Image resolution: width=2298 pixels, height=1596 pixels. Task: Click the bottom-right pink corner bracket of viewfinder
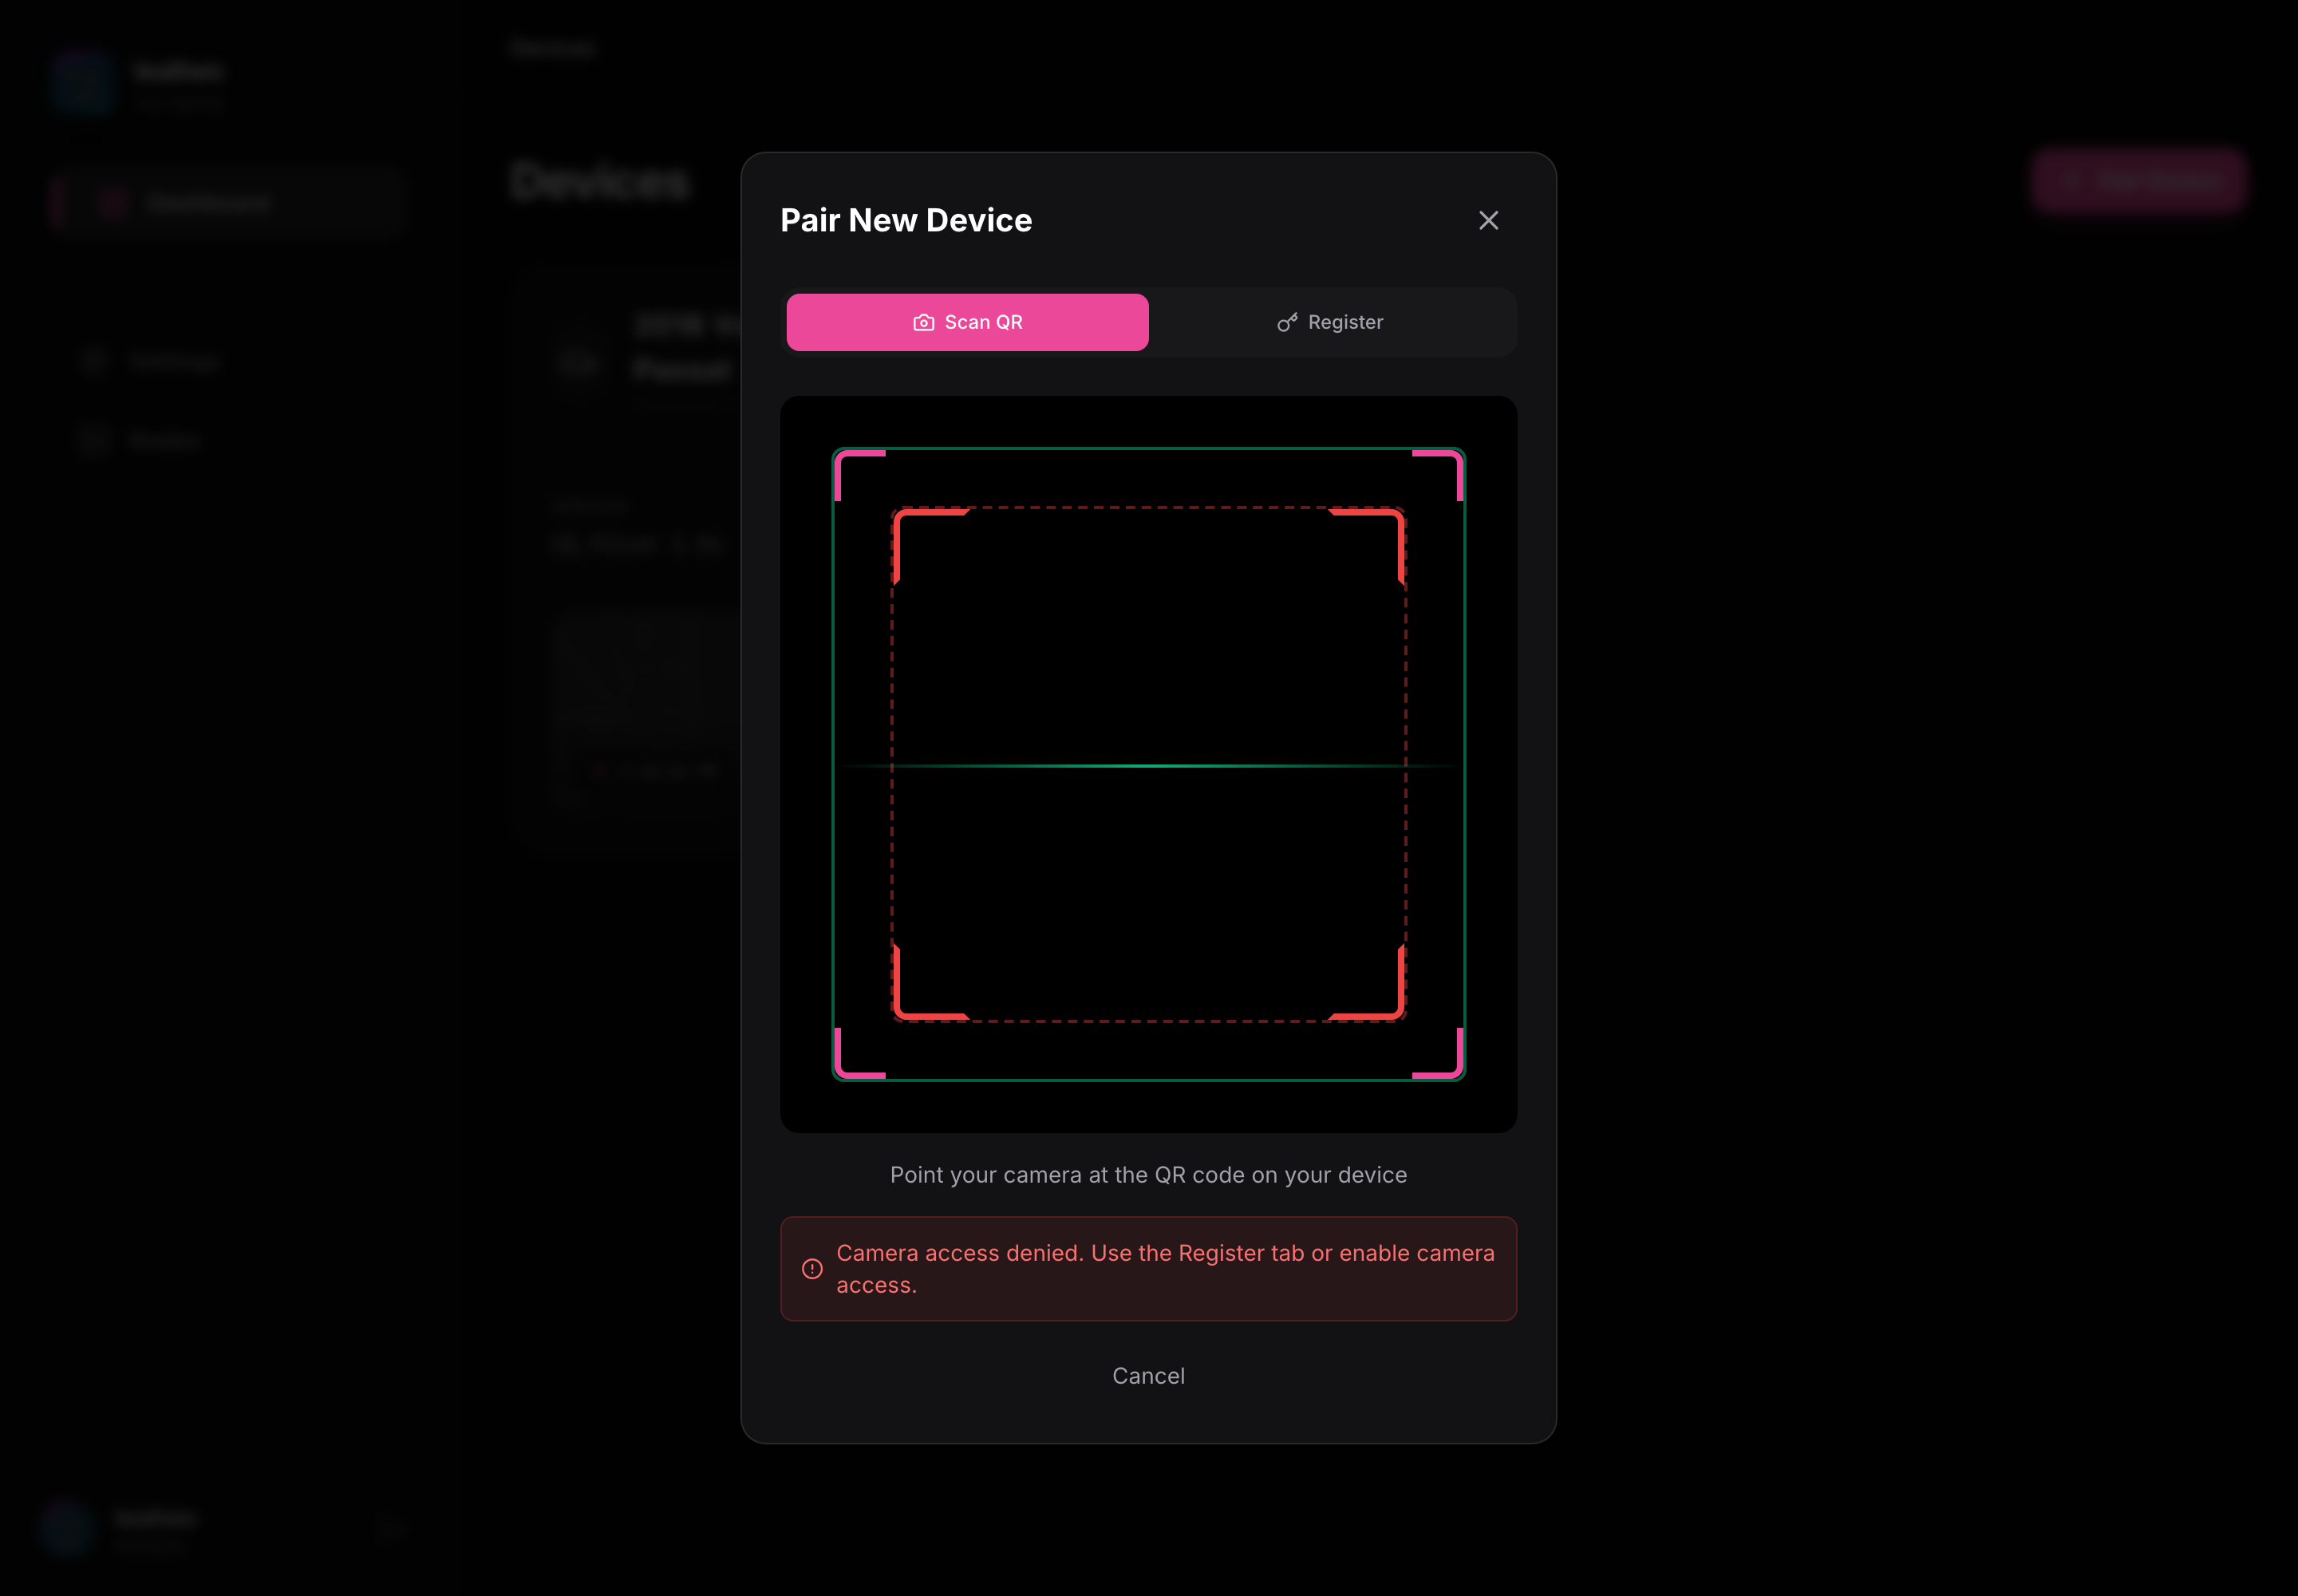pyautogui.click(x=1438, y=1054)
